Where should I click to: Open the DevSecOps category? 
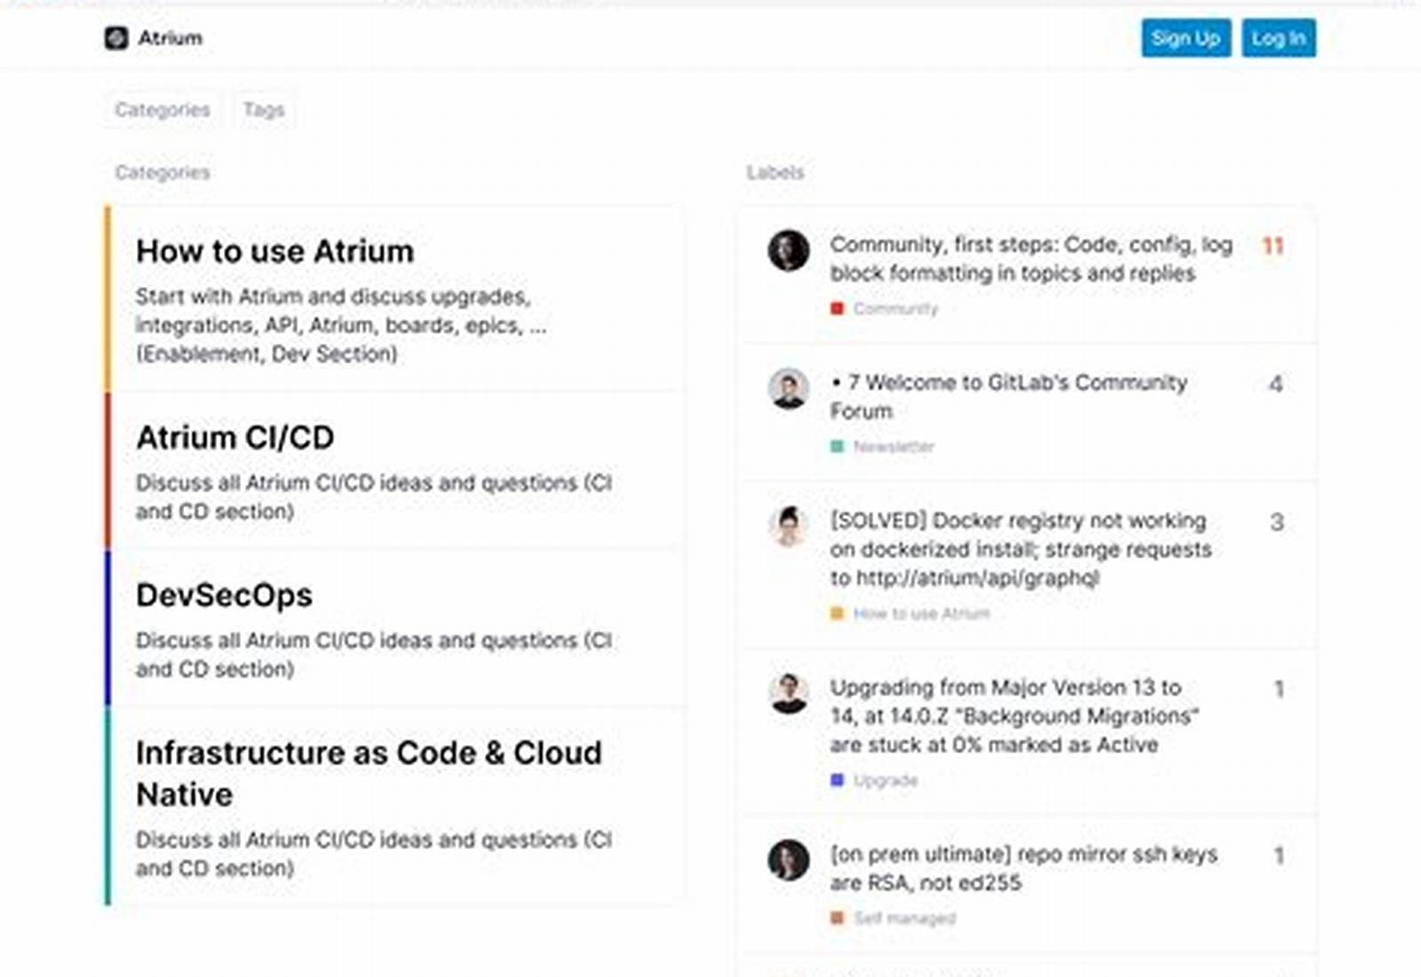(224, 595)
